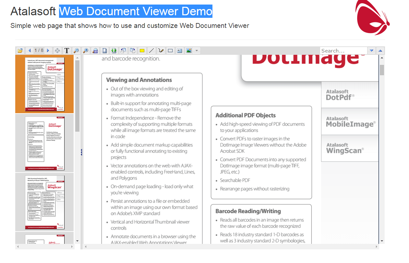Click the fit-to-width icon

[114, 51]
